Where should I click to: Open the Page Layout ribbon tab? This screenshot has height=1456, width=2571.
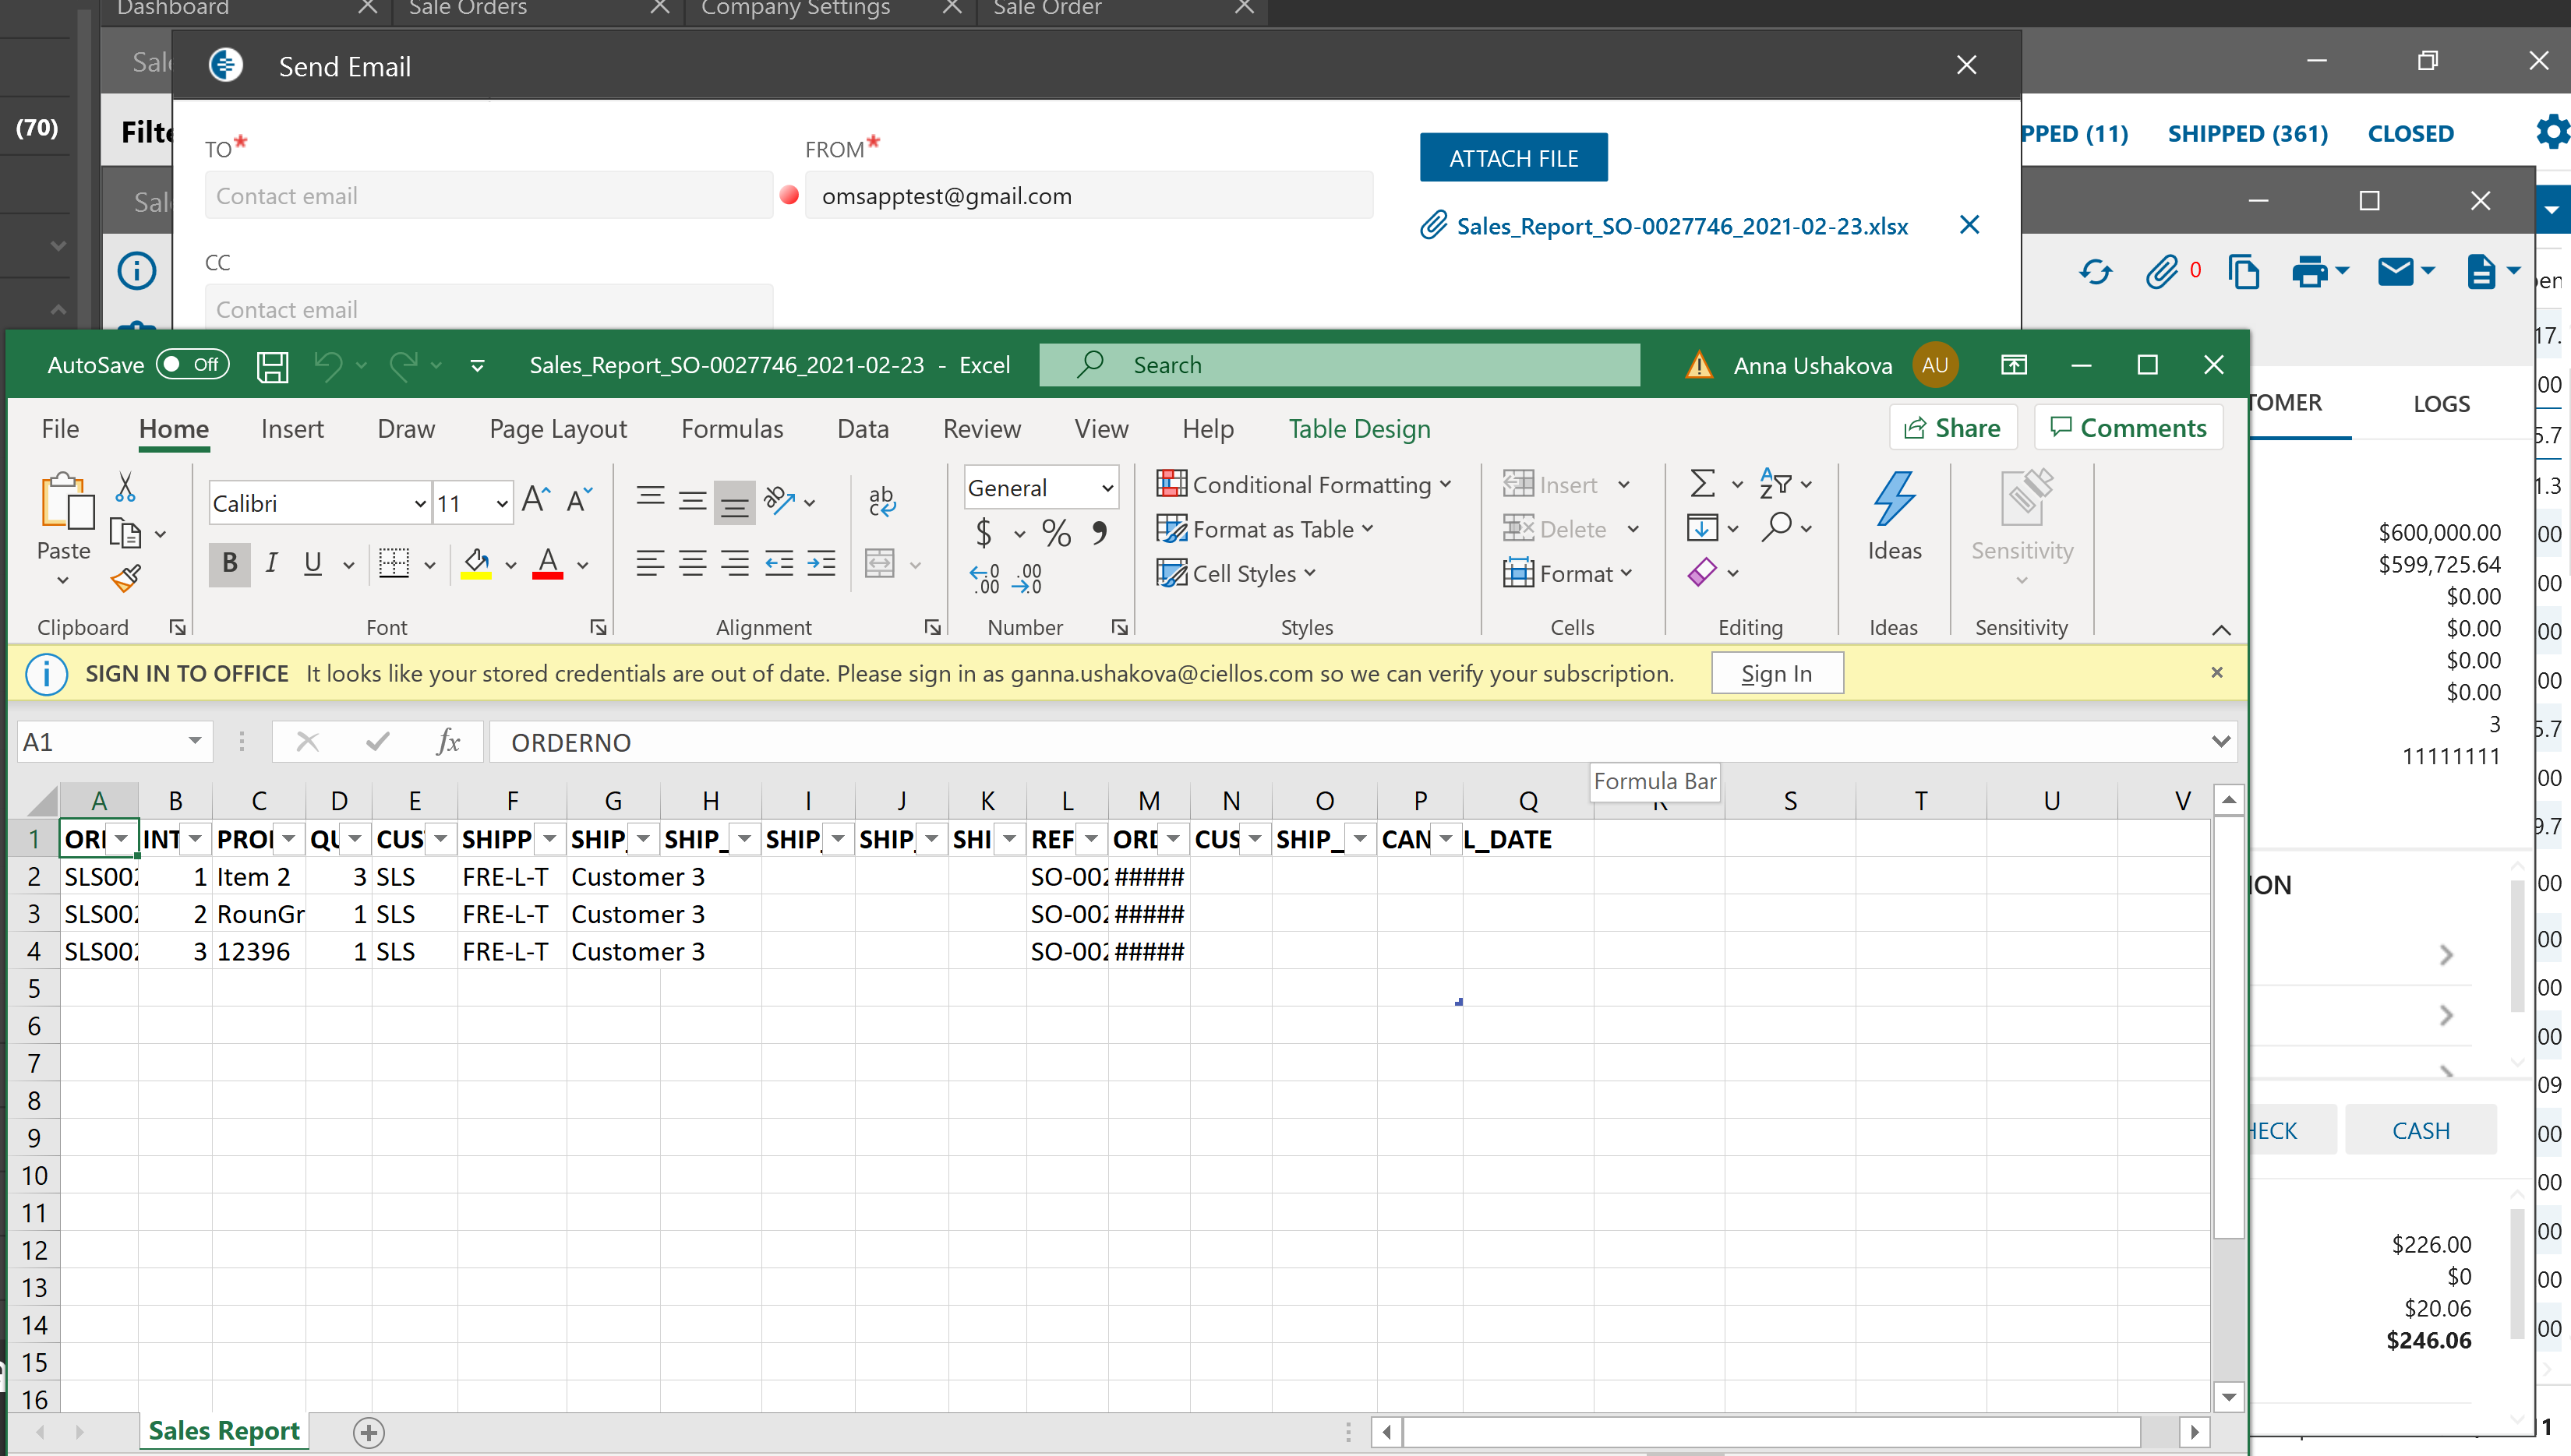[x=557, y=429]
